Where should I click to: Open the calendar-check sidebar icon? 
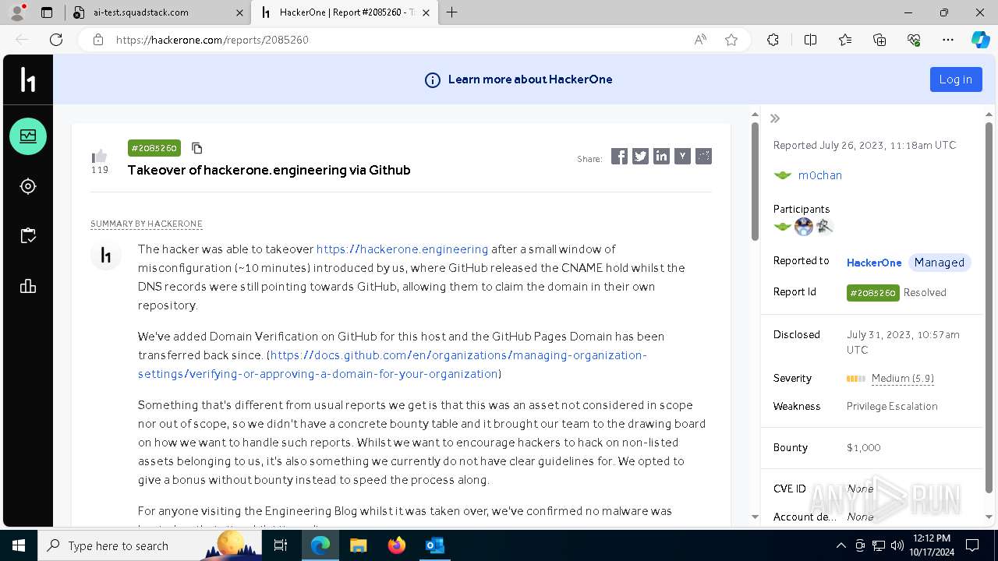28,236
